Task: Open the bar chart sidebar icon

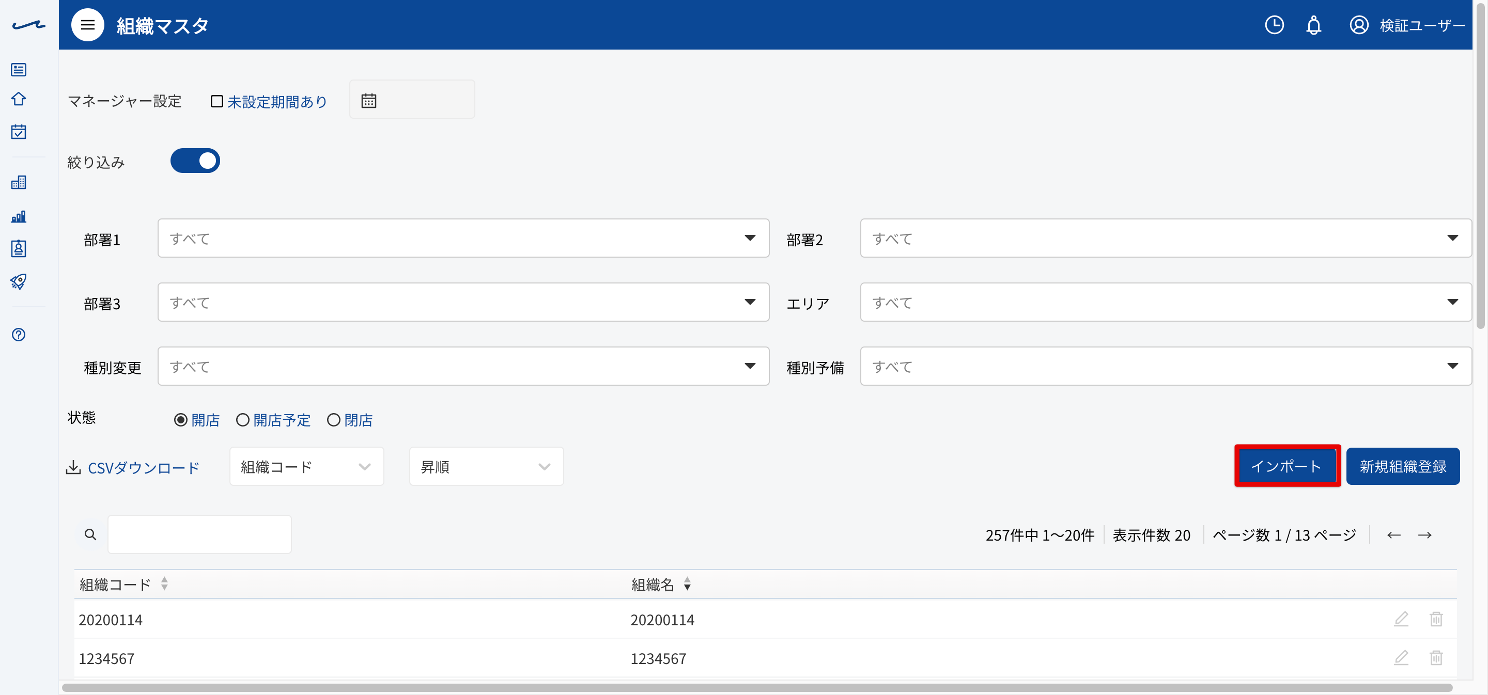Action: [x=19, y=216]
